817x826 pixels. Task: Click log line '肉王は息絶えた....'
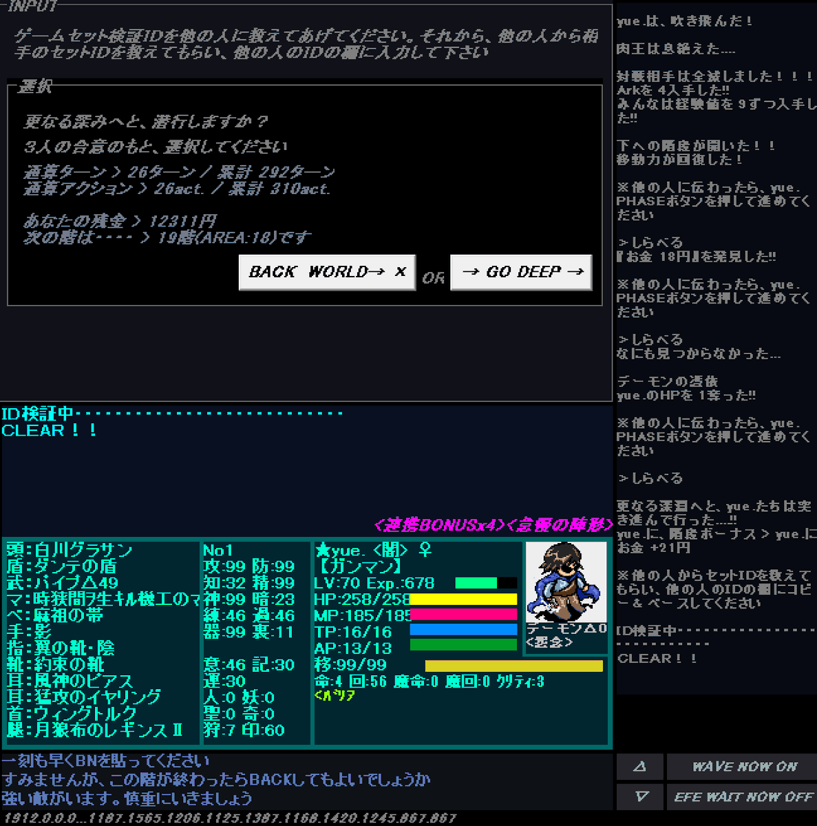[676, 50]
